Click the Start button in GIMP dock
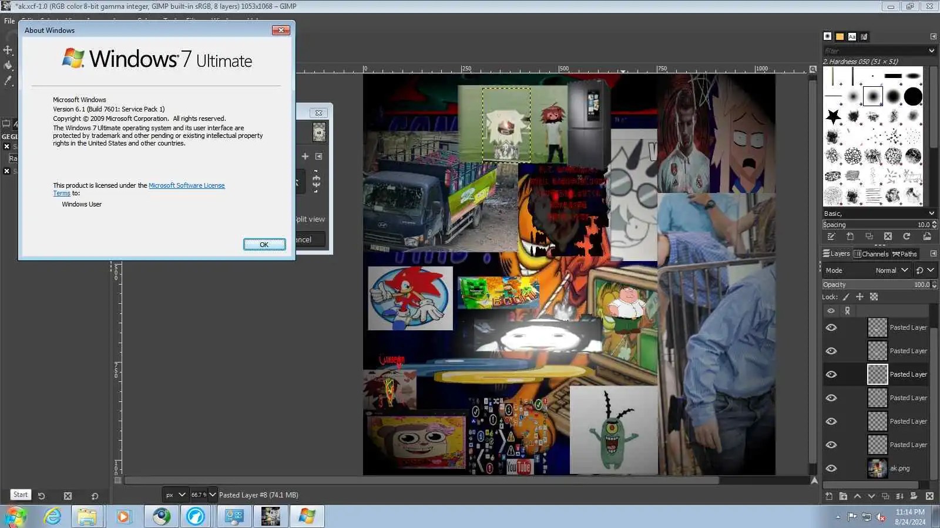The width and height of the screenshot is (940, 528). click(21, 495)
